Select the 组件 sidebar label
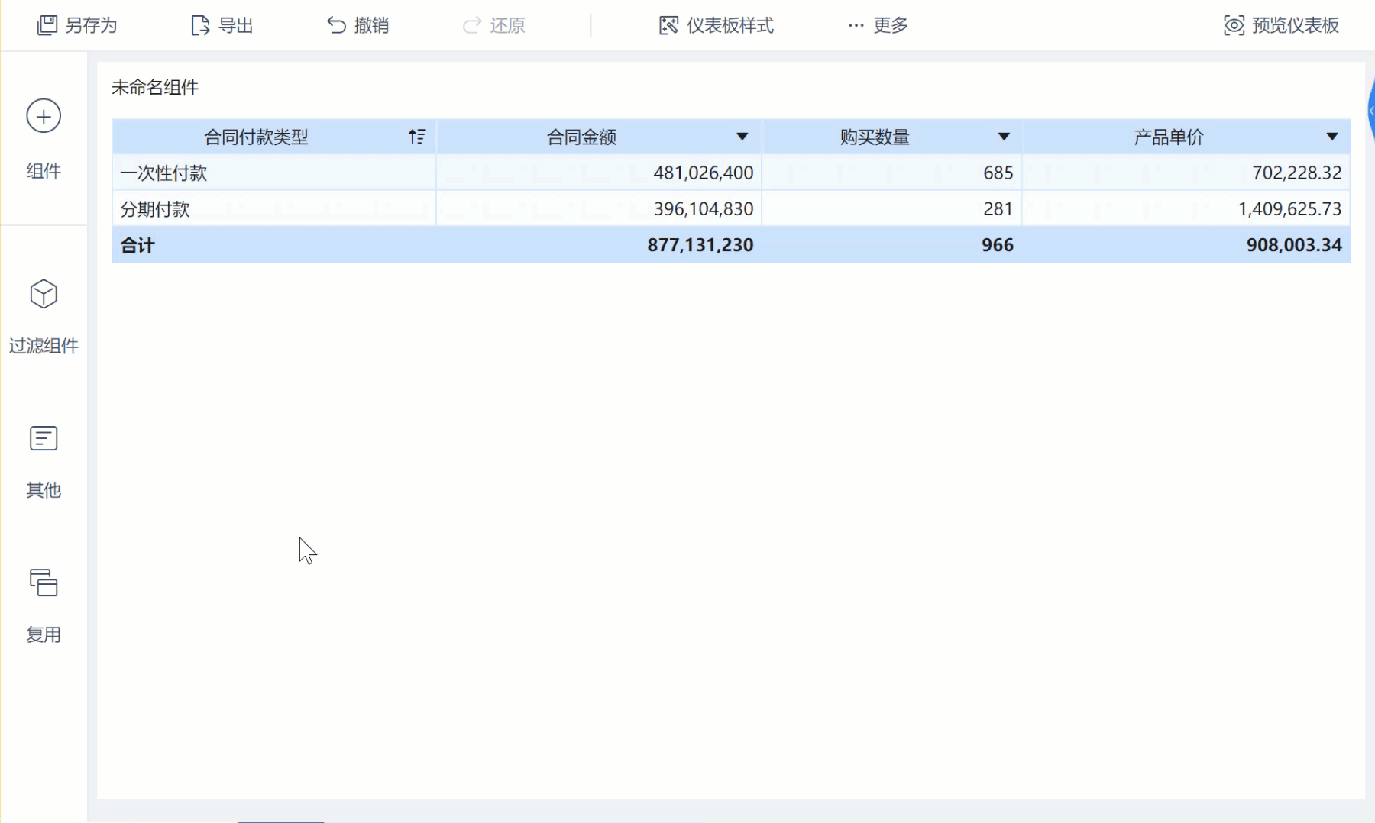 44,171
